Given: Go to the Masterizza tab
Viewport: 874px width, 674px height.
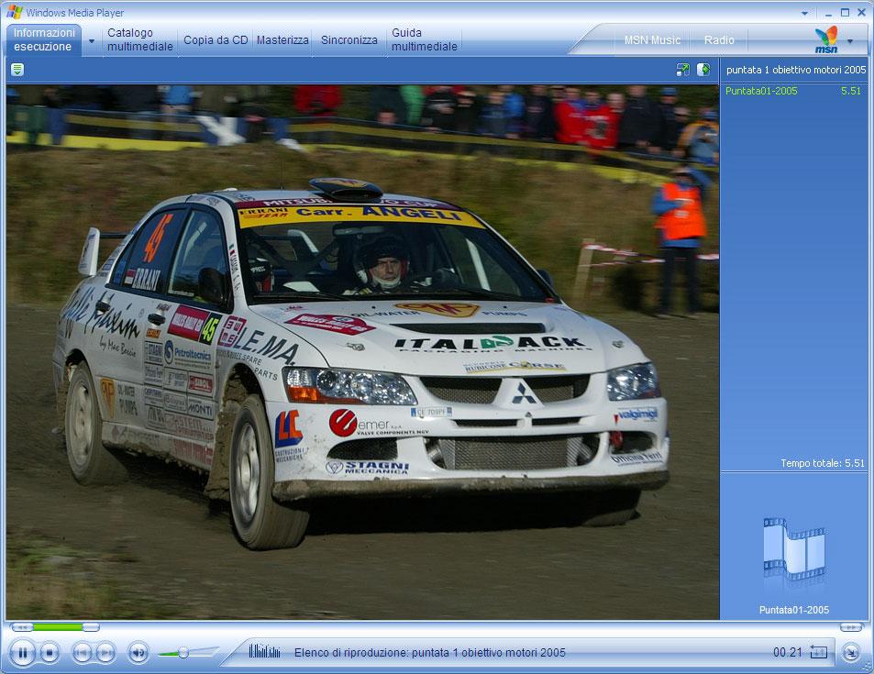Looking at the screenshot, I should click(x=282, y=40).
